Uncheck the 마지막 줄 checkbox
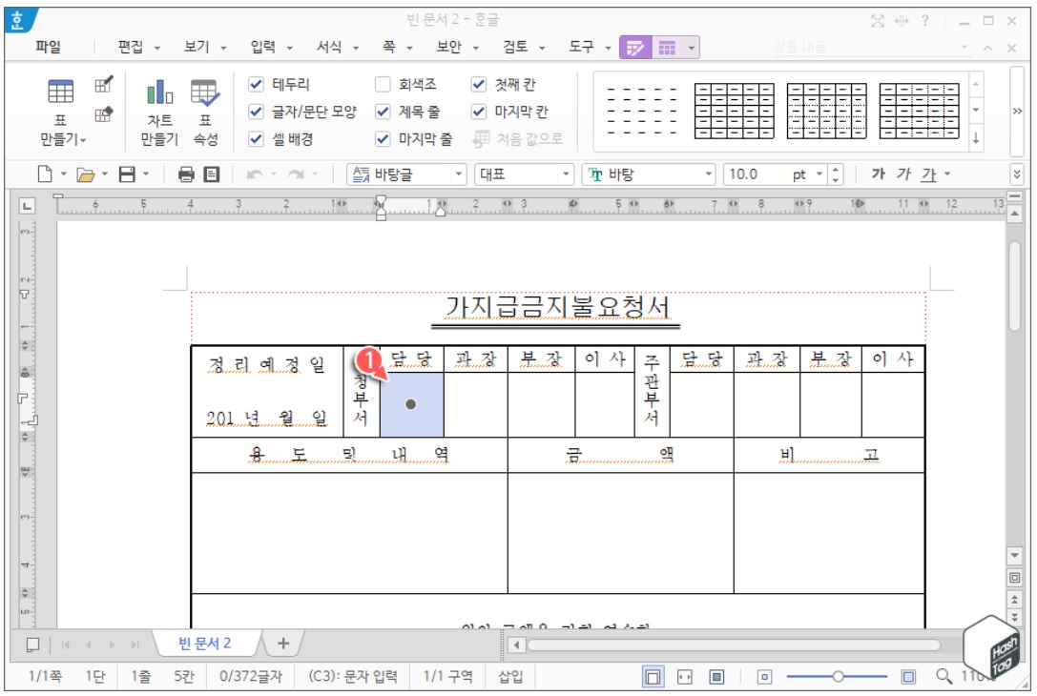Image resolution: width=1037 pixels, height=696 pixels. tap(383, 139)
